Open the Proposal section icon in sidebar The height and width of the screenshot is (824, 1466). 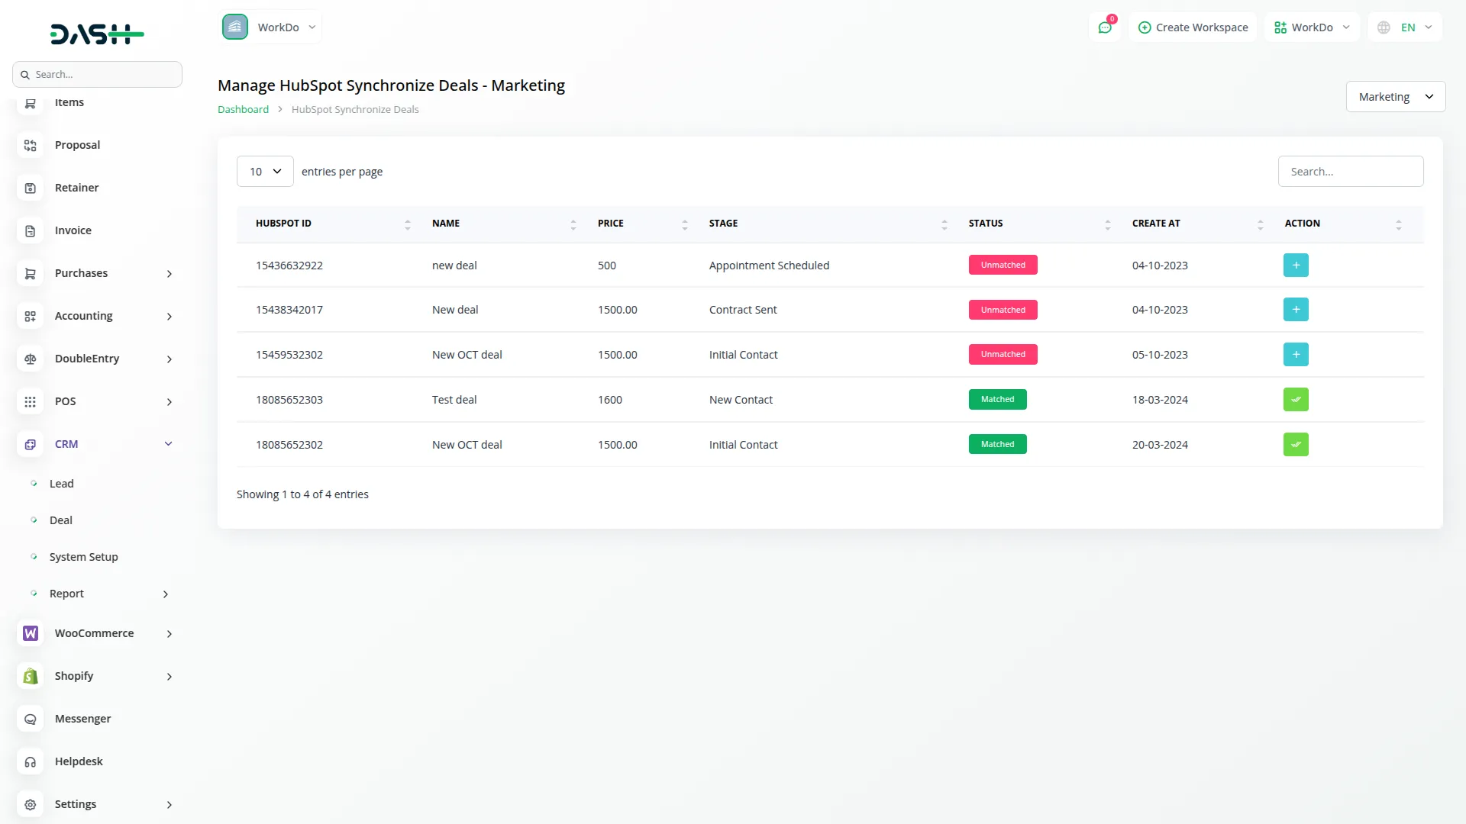tap(31, 145)
